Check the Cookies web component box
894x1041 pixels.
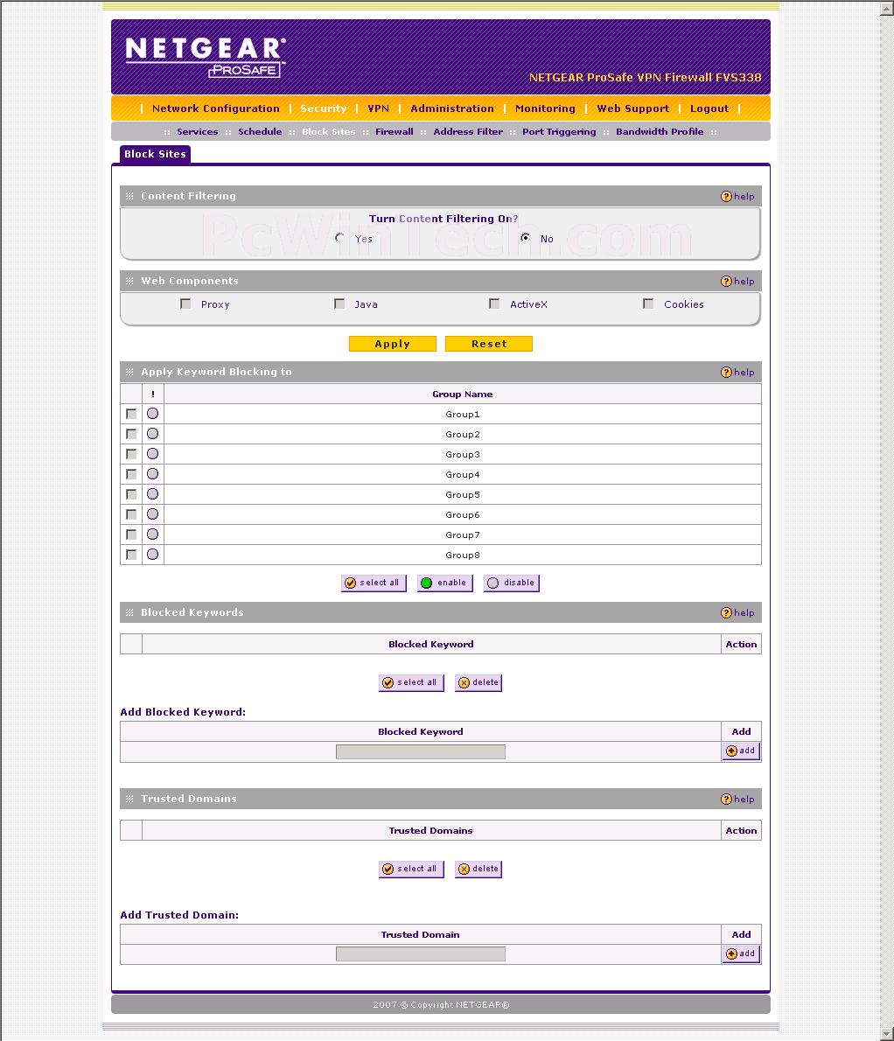(x=648, y=304)
